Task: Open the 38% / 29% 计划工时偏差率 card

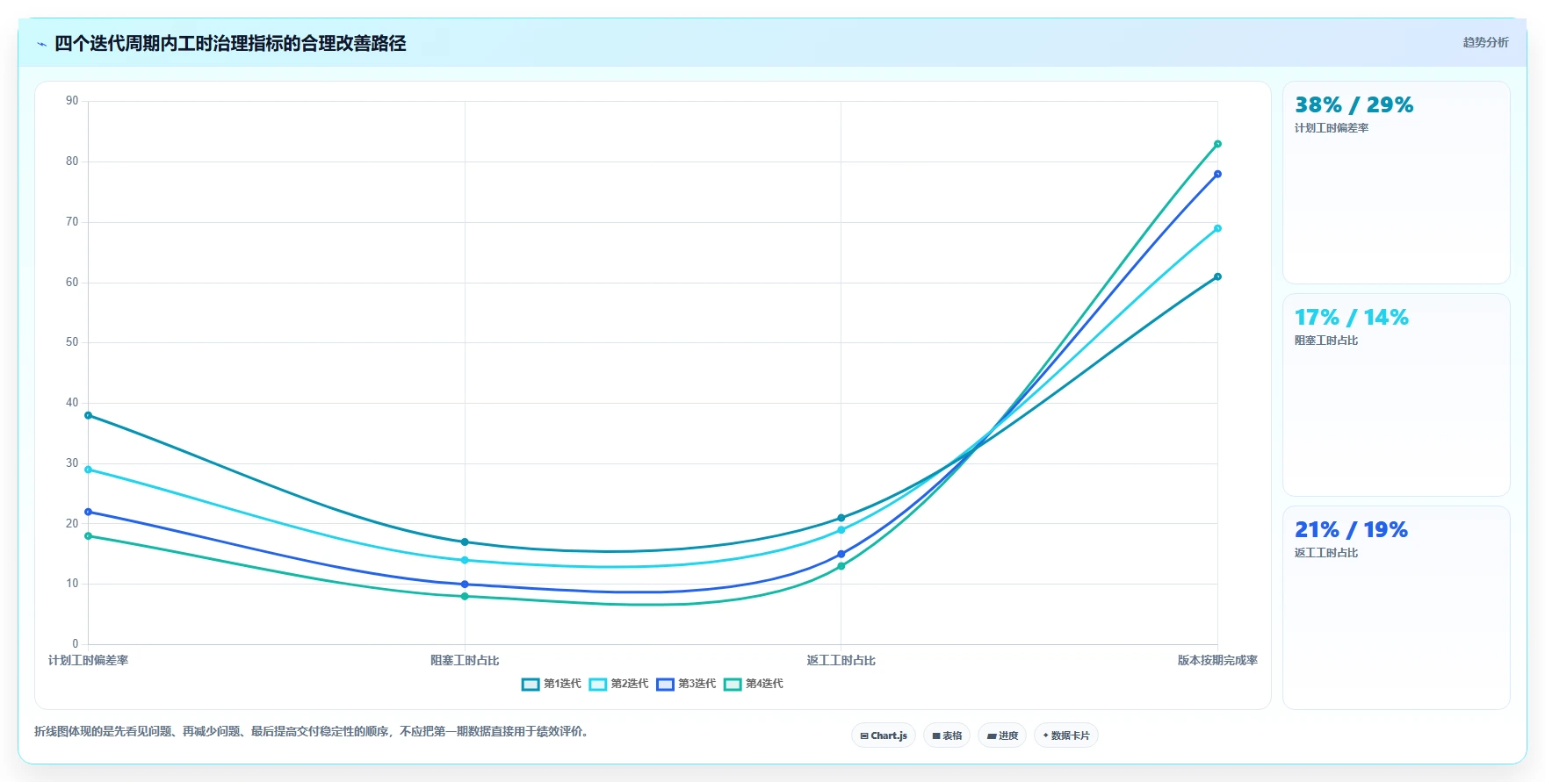Action: [1397, 183]
